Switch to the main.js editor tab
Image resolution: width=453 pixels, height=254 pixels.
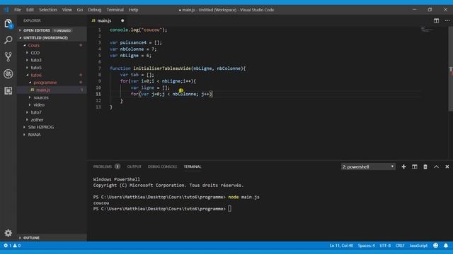(107, 20)
